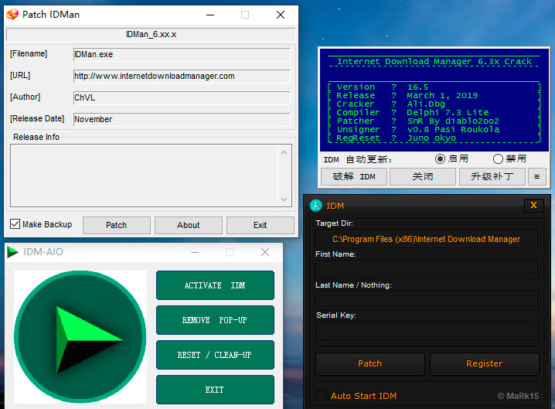Click the ACTIVATE IDM button
This screenshot has width=555, height=409.
pyautogui.click(x=215, y=285)
